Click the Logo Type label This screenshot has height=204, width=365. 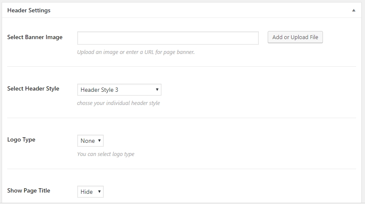tap(21, 140)
